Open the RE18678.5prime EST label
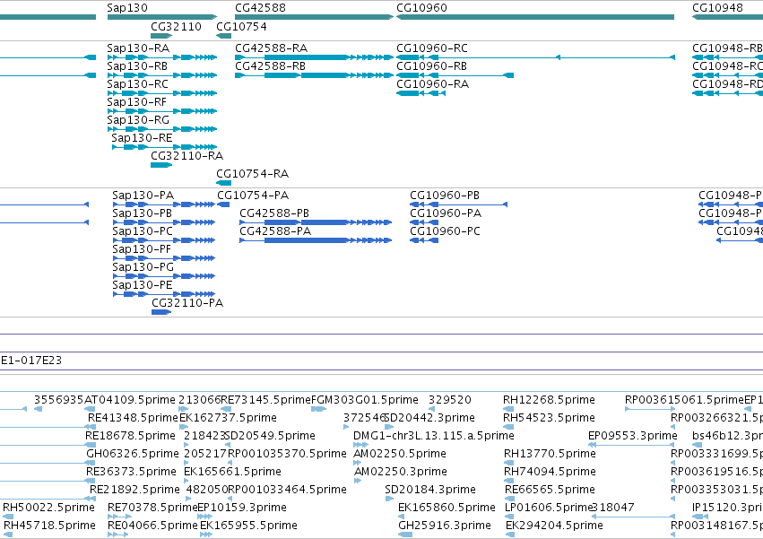The image size is (763, 539). click(x=130, y=436)
